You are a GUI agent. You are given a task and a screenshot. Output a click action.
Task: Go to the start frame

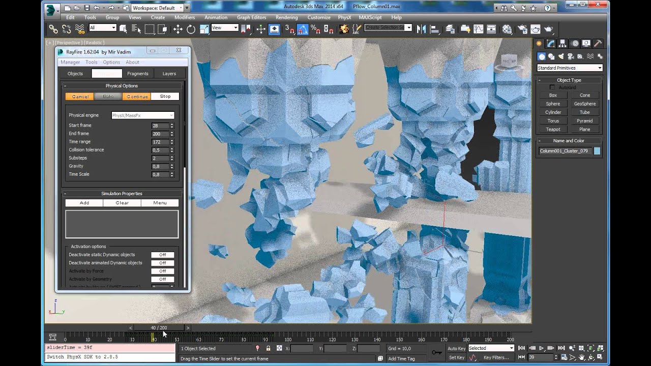[521, 348]
